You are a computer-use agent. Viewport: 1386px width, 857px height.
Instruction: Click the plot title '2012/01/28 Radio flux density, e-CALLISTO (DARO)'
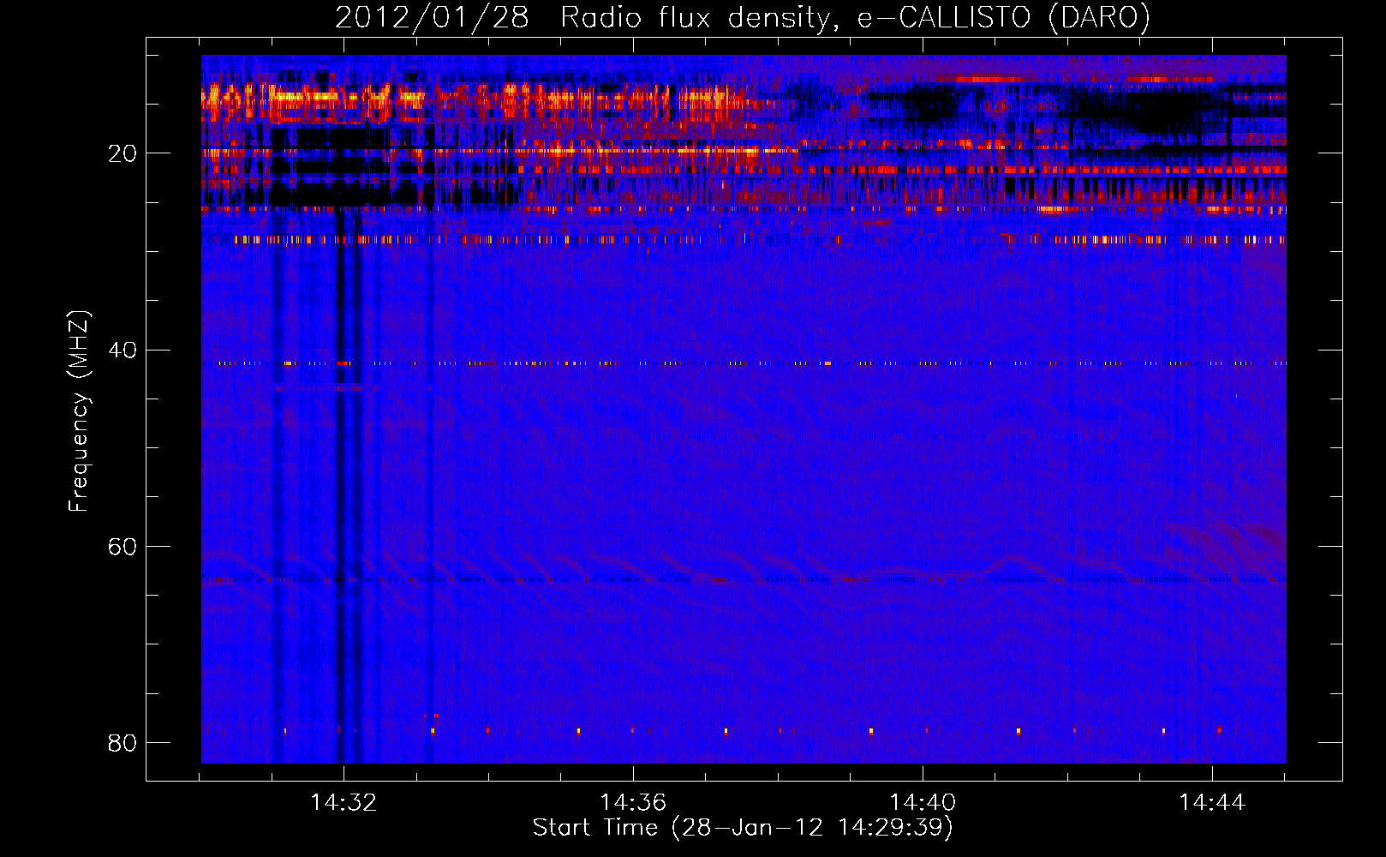[743, 17]
